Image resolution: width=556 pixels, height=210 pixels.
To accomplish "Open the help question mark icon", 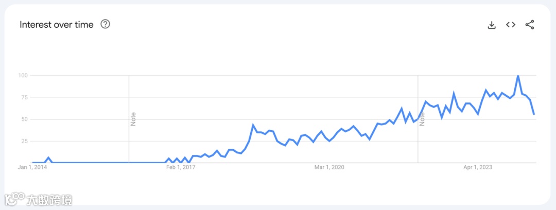I will pyautogui.click(x=106, y=24).
